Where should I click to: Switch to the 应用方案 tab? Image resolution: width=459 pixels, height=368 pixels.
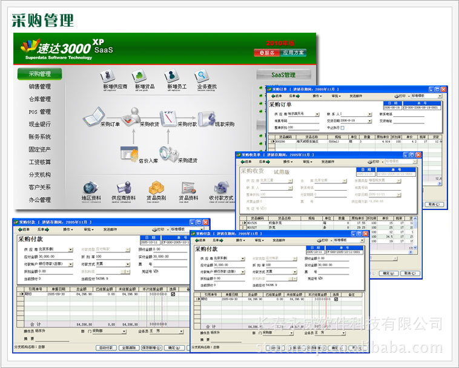coord(293,53)
